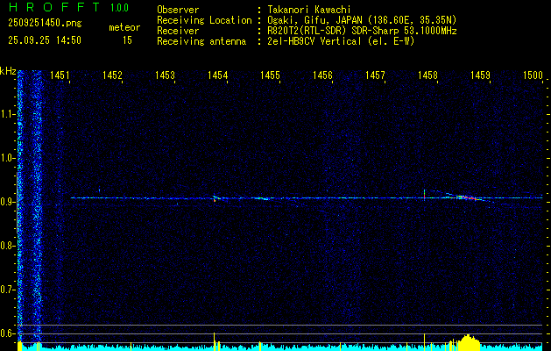Image resolution: width=551 pixels, height=351 pixels.
Task: Click the kHz axis label
Action: (8, 71)
